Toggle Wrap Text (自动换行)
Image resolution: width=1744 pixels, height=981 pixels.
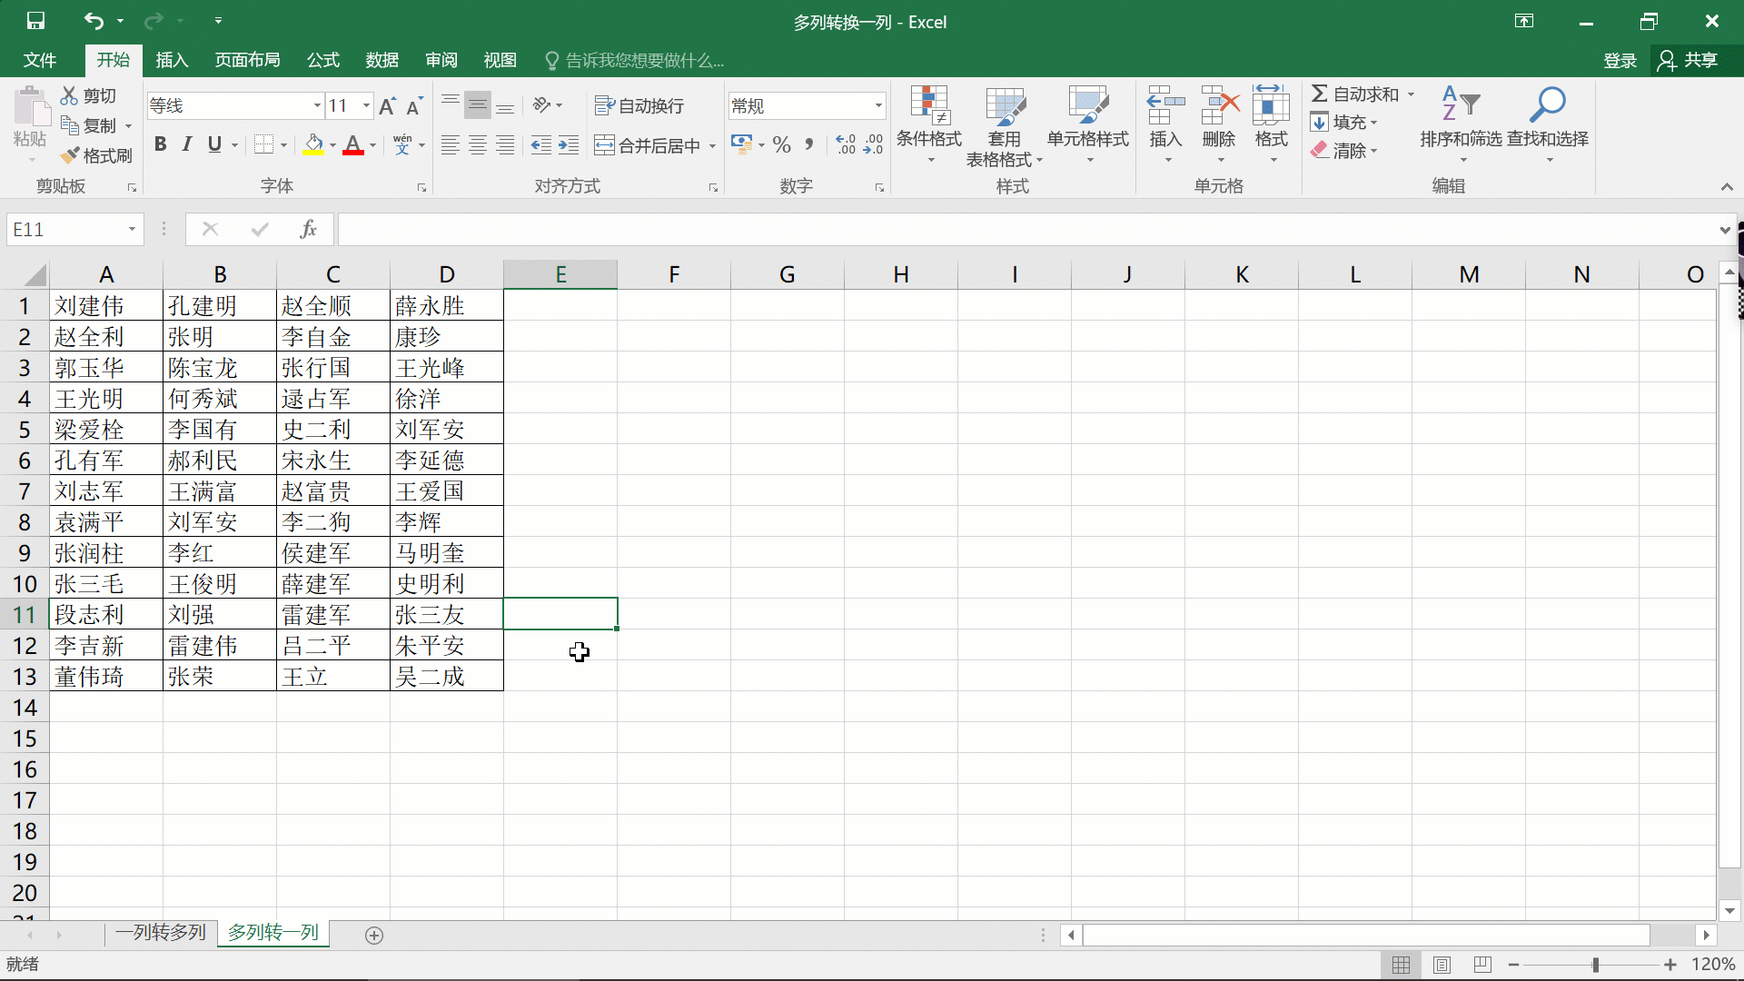pyautogui.click(x=639, y=105)
